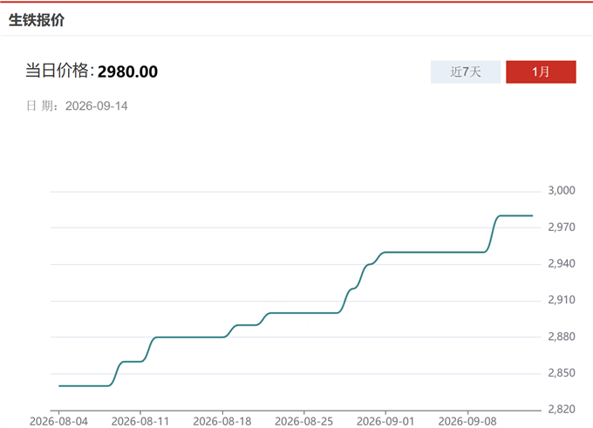
Task: Click the 2026-08-04 x-axis label
Action: click(x=58, y=421)
